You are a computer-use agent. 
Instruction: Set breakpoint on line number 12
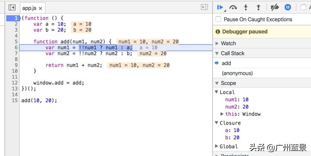point(15,83)
